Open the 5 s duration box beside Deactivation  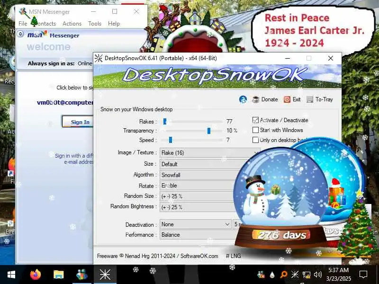[238, 224]
